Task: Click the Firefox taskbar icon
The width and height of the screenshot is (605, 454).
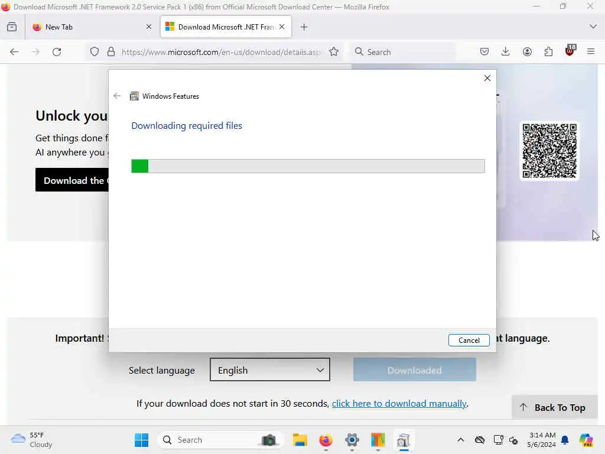Action: (326, 440)
